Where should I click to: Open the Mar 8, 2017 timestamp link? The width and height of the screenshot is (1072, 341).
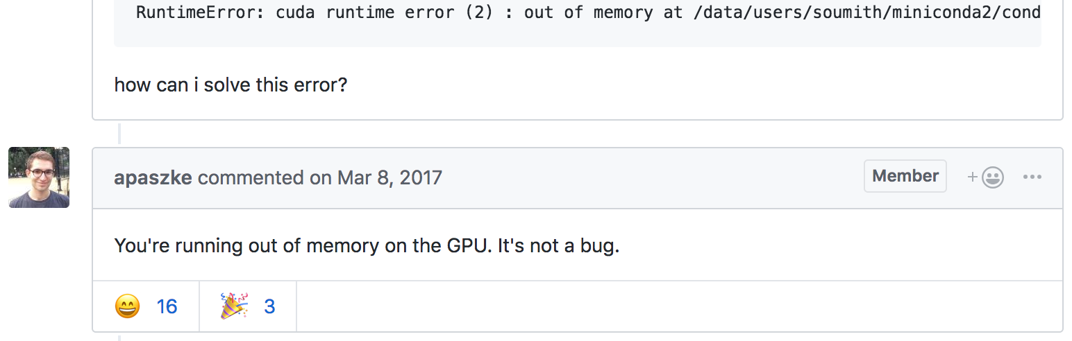390,177
